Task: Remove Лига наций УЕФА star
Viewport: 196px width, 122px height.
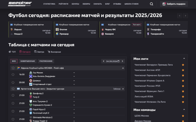Action: point(183,97)
